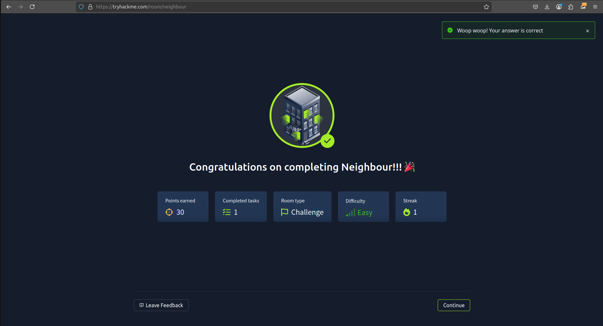The image size is (603, 326).
Task: Open the Firefox downloads panel
Action: coord(547,7)
